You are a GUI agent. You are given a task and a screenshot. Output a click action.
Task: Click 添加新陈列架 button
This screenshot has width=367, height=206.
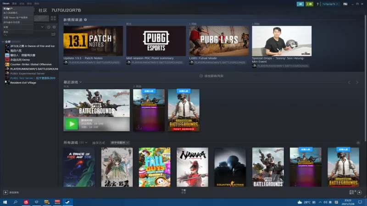211,76
